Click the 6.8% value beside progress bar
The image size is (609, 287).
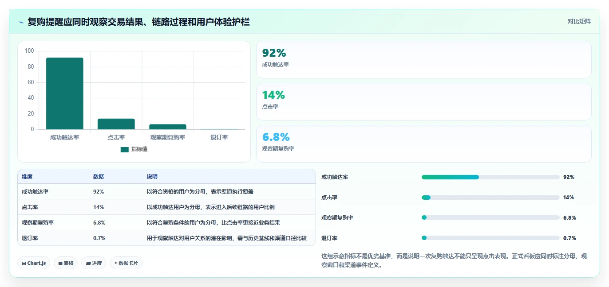pyautogui.click(x=569, y=217)
